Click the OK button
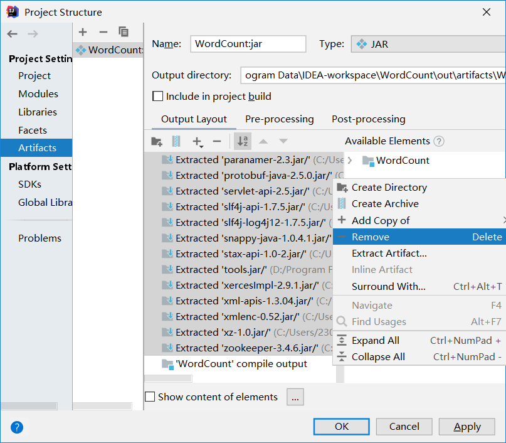Screen dimensions: 506x443 (342, 427)
